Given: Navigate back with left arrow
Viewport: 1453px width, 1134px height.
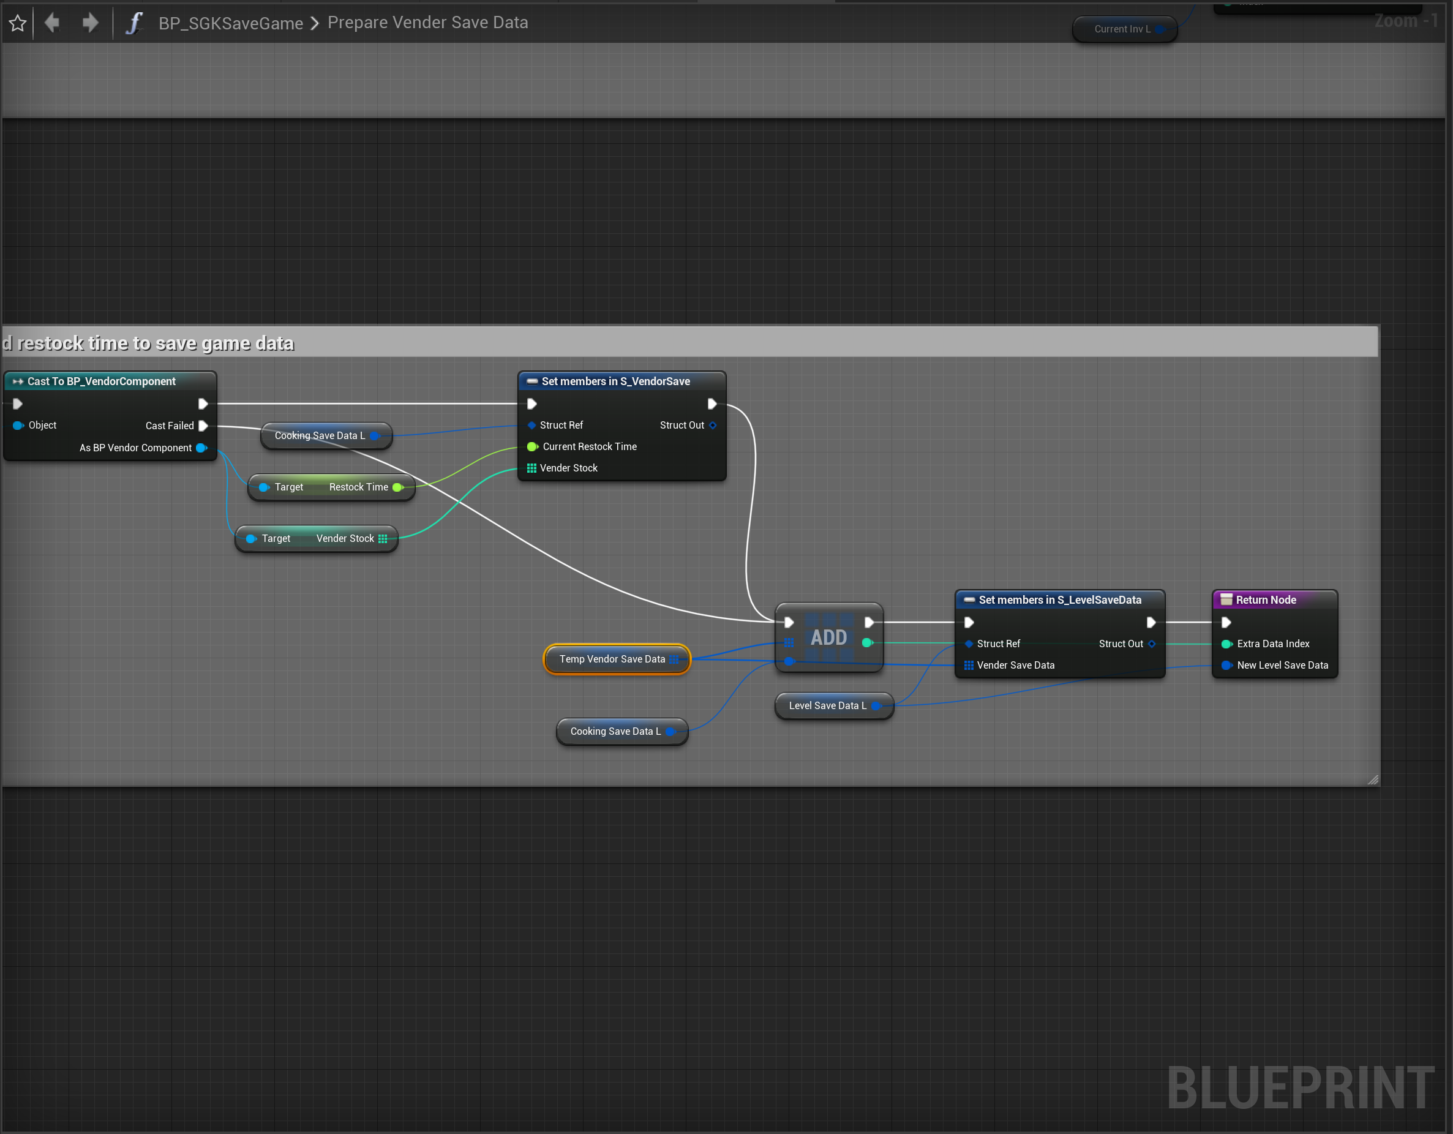Looking at the screenshot, I should (x=52, y=23).
